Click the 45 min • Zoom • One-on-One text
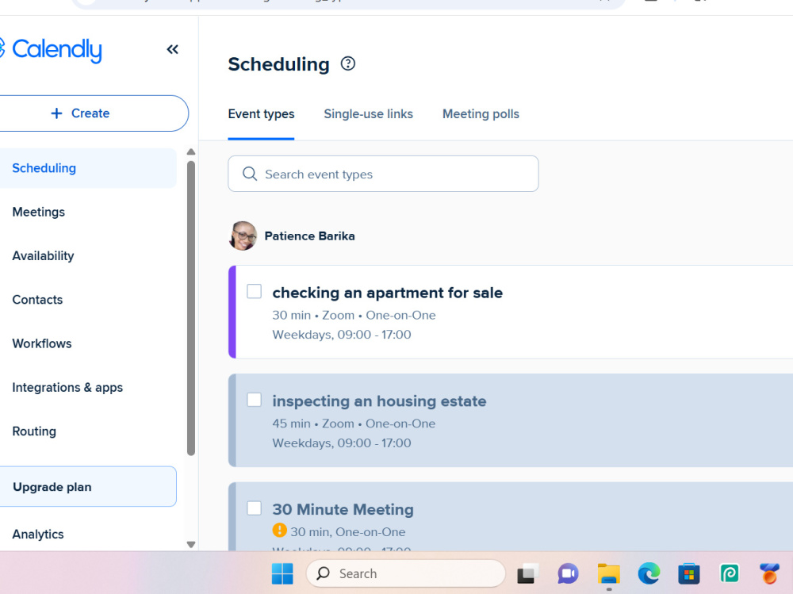Viewport: 793px width, 594px height. [354, 423]
